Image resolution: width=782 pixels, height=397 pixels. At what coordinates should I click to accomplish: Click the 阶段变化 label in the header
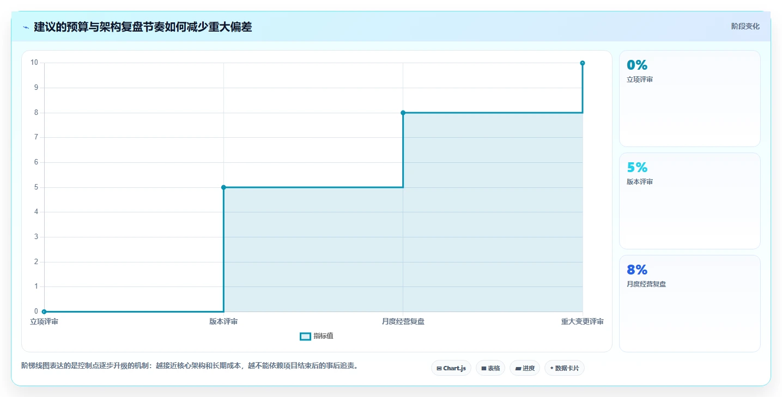click(x=745, y=27)
